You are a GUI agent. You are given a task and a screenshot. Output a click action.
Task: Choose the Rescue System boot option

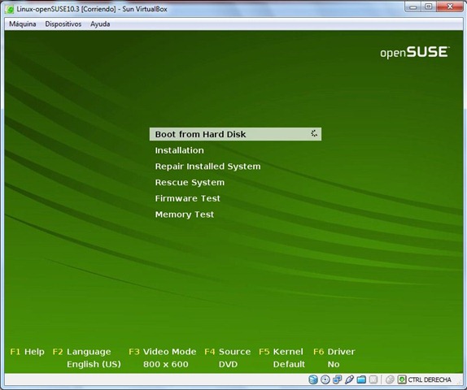tap(190, 182)
